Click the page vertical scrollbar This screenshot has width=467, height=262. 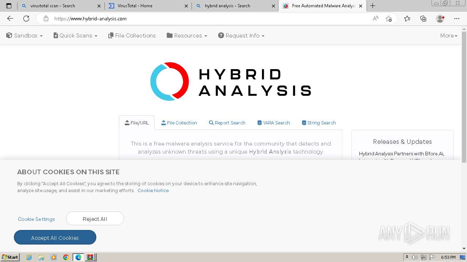[464, 98]
